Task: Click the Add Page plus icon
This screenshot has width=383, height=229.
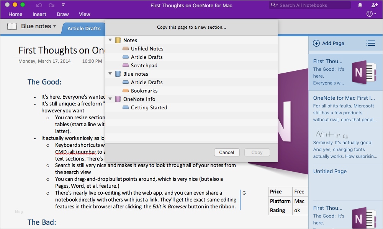Action: 316,43
